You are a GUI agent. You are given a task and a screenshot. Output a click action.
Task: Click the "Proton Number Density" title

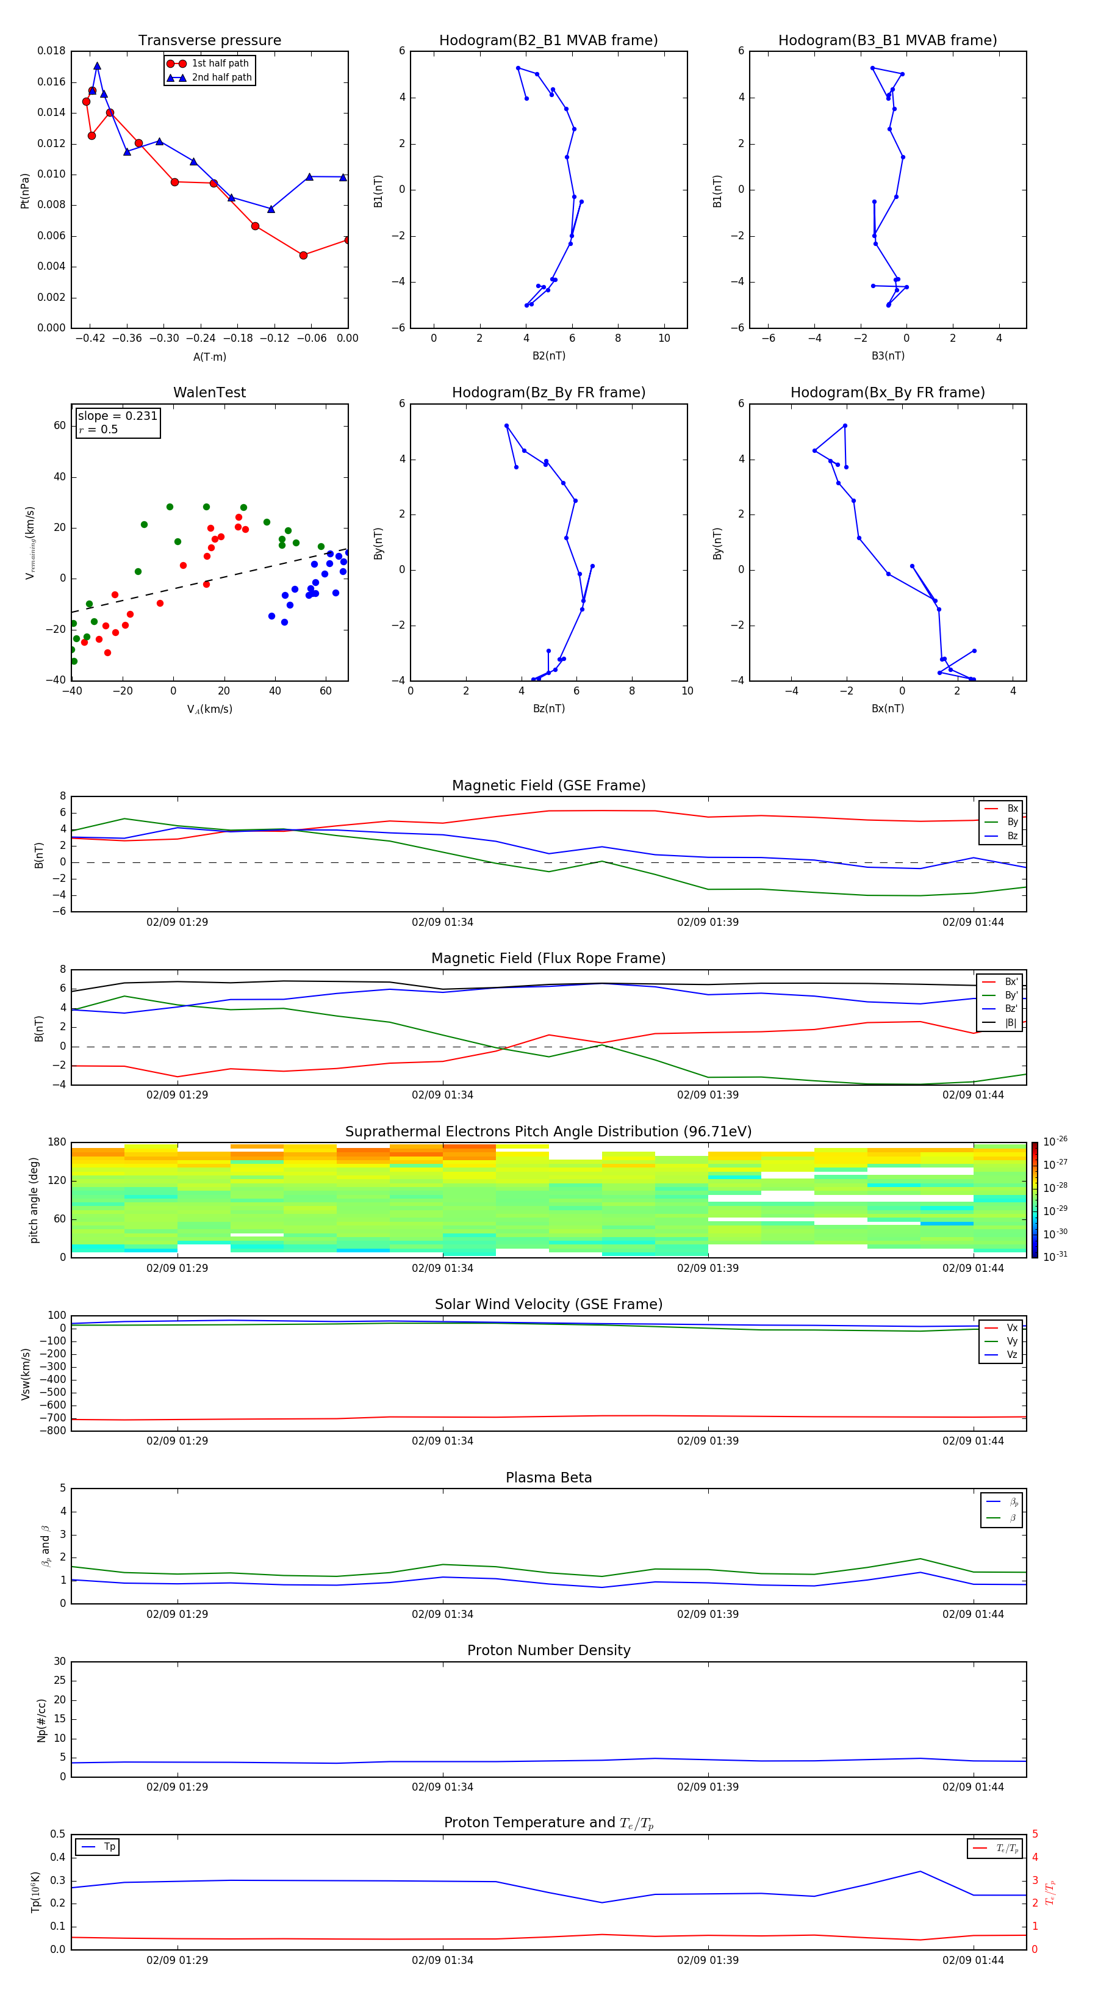point(548,1650)
